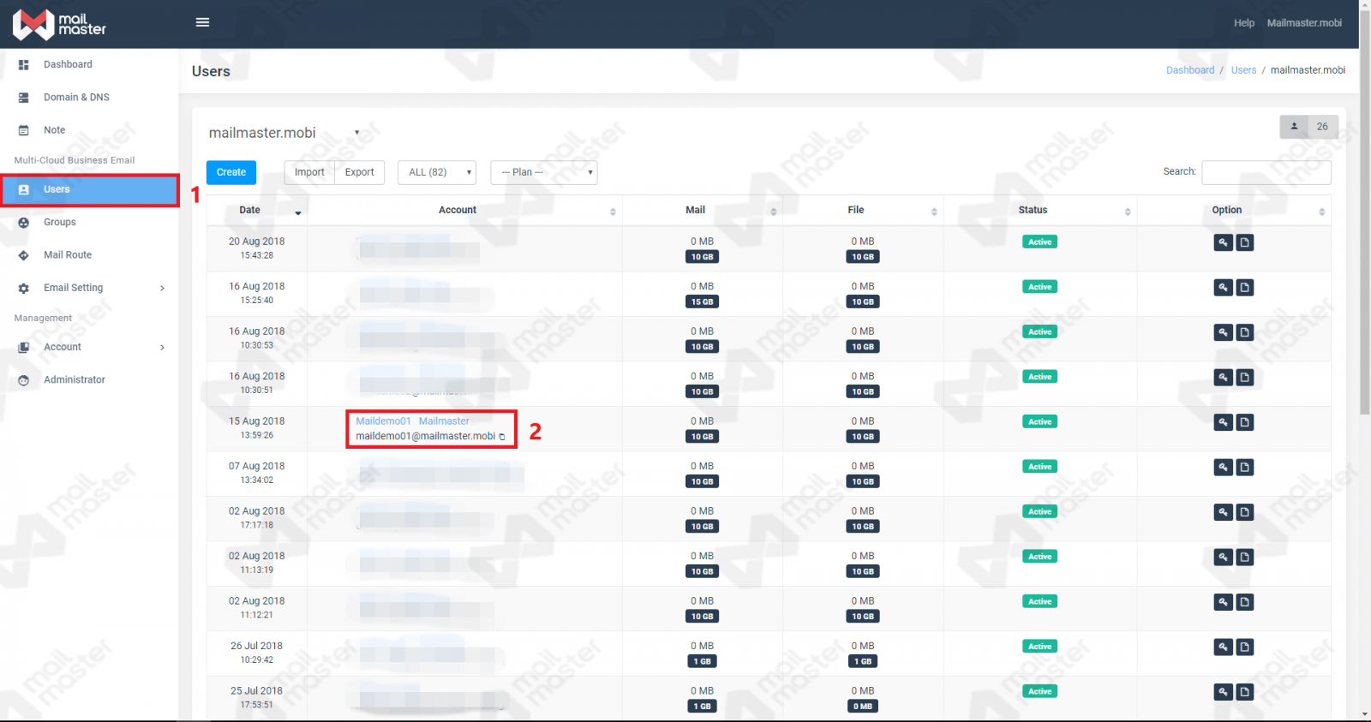Click copy icon beside maildemo01@mailmaster.mobi
The width and height of the screenshot is (1371, 722).
pos(502,437)
